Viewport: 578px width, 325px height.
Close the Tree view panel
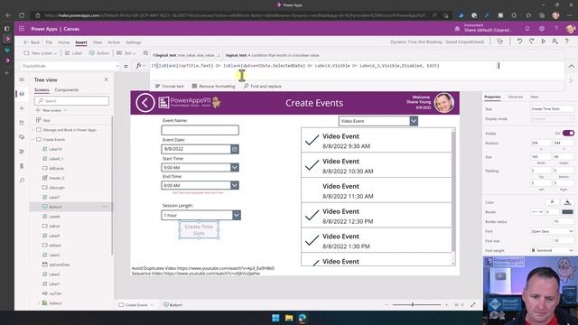107,79
